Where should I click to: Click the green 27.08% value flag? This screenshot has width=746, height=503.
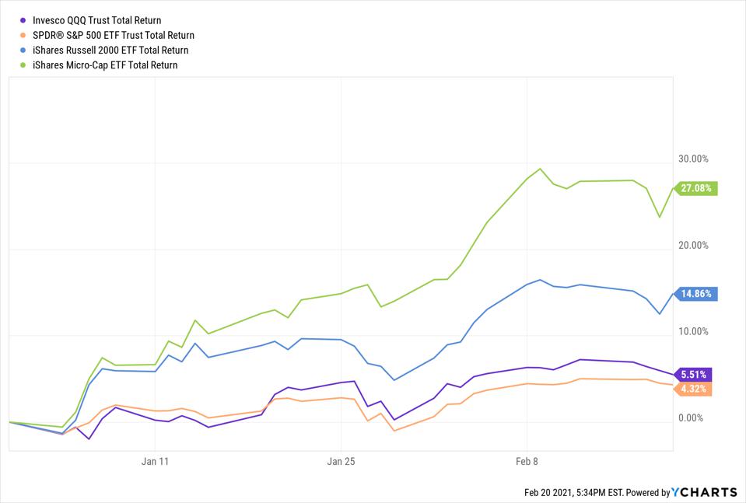695,188
